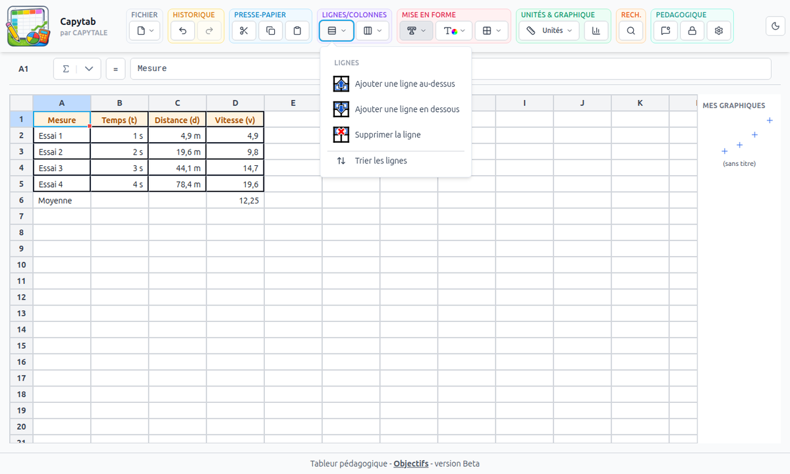
Task: Choose Ajouter une ligne en dessous
Action: click(x=395, y=109)
